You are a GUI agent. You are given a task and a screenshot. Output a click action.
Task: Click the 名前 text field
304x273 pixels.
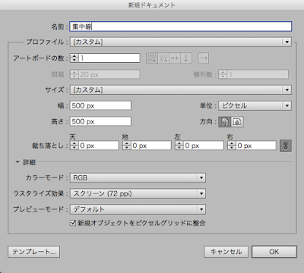pos(181,27)
